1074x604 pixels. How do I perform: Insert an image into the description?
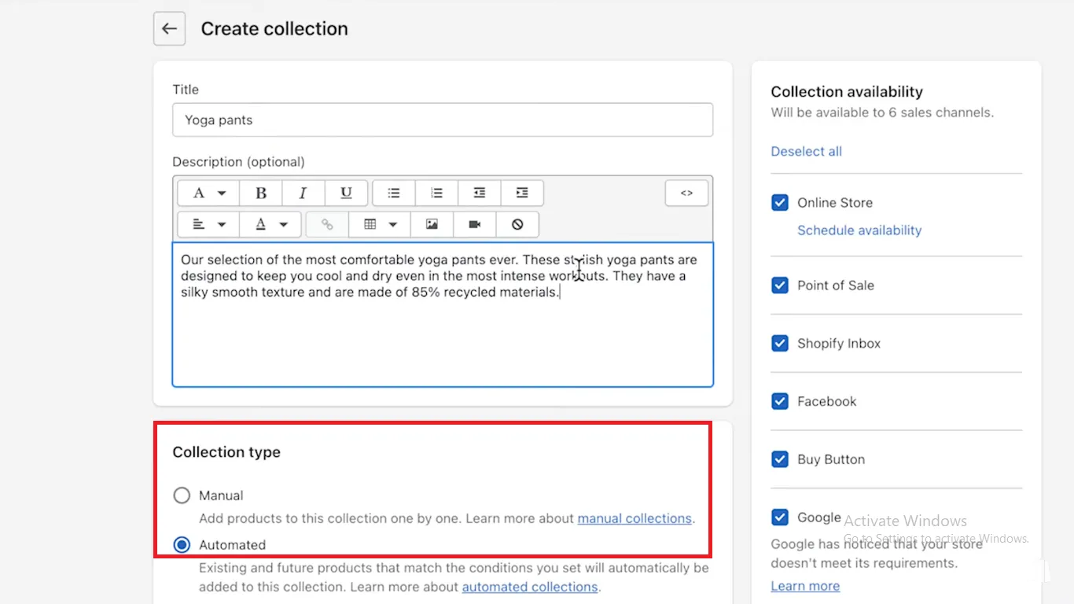pyautogui.click(x=432, y=224)
